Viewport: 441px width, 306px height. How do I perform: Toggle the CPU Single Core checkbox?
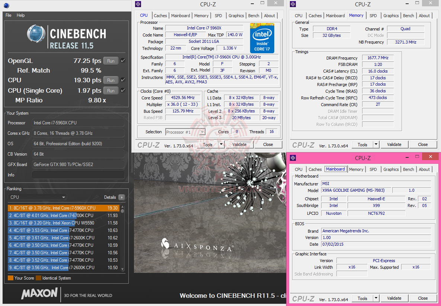(123, 90)
